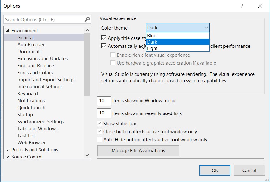Close the Options dialog
The image size is (270, 182).
(x=260, y=6)
